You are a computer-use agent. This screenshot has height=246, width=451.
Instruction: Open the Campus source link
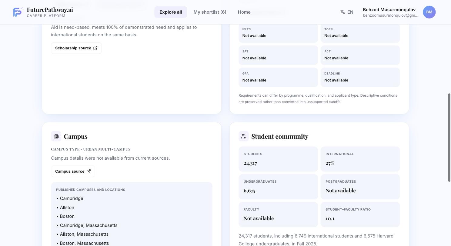[73, 171]
